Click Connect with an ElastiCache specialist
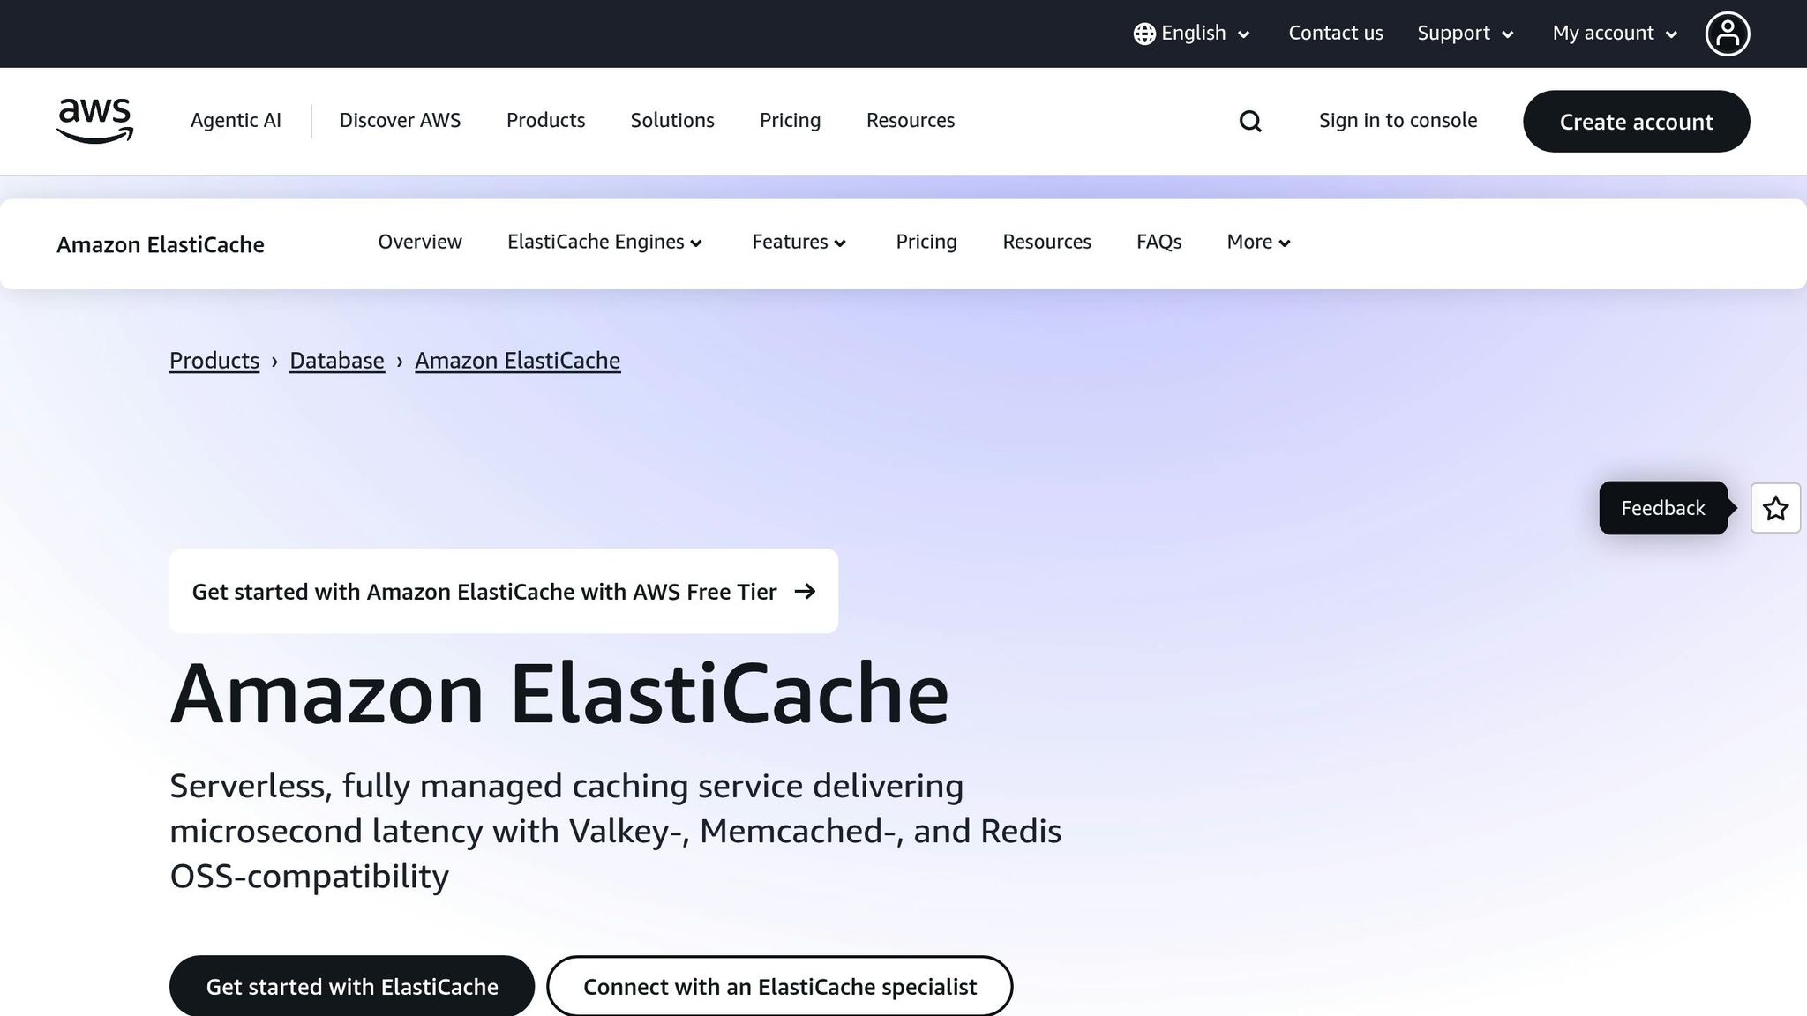 click(x=780, y=986)
